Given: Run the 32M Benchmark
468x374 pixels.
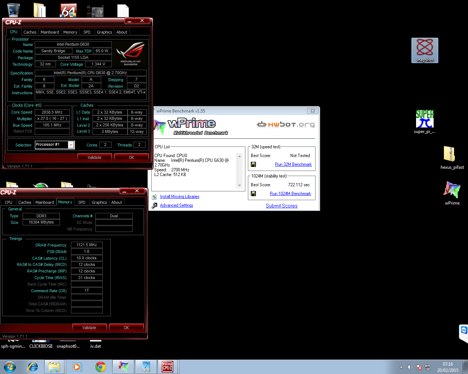Looking at the screenshot, I should [293, 164].
